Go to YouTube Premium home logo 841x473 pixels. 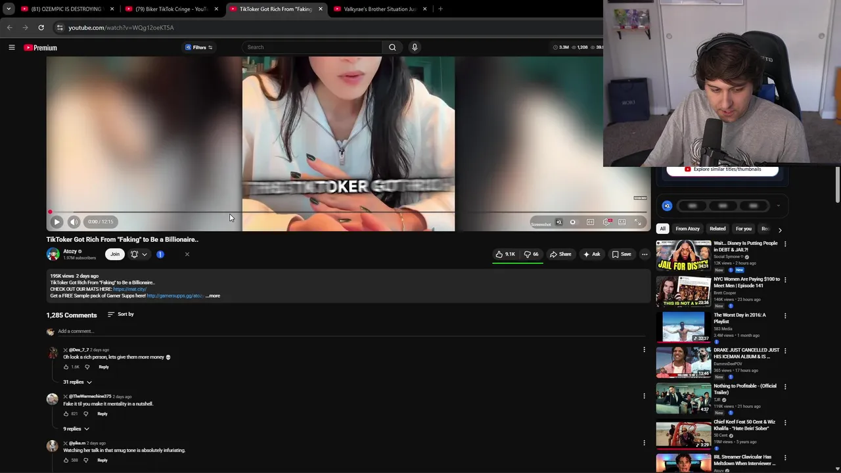click(x=41, y=47)
